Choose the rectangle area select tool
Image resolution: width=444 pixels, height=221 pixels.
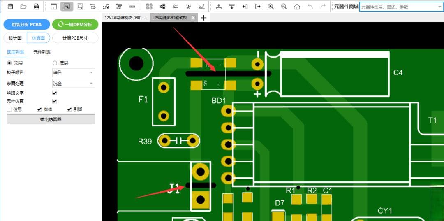click(80, 7)
